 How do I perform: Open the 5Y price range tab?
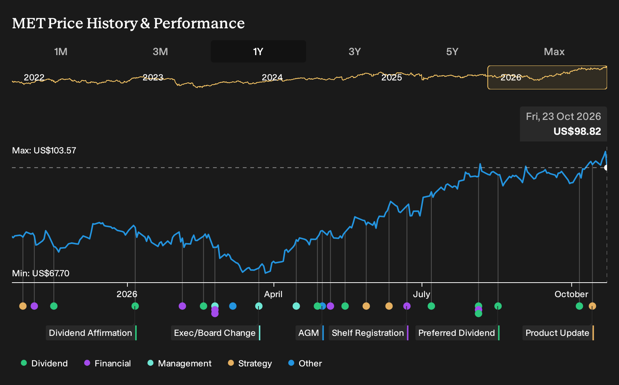pyautogui.click(x=452, y=51)
